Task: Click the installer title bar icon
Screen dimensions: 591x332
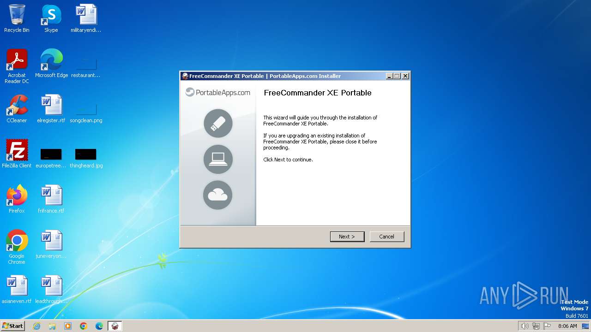Action: [185, 76]
